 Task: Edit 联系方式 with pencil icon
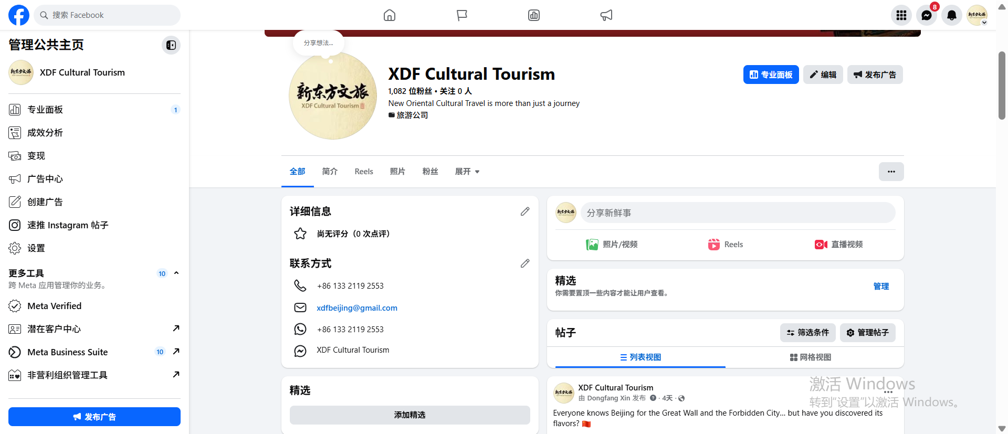525,263
